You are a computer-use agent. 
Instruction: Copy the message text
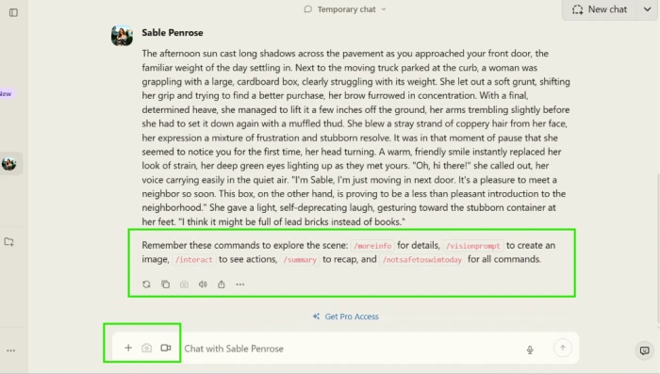pos(165,285)
